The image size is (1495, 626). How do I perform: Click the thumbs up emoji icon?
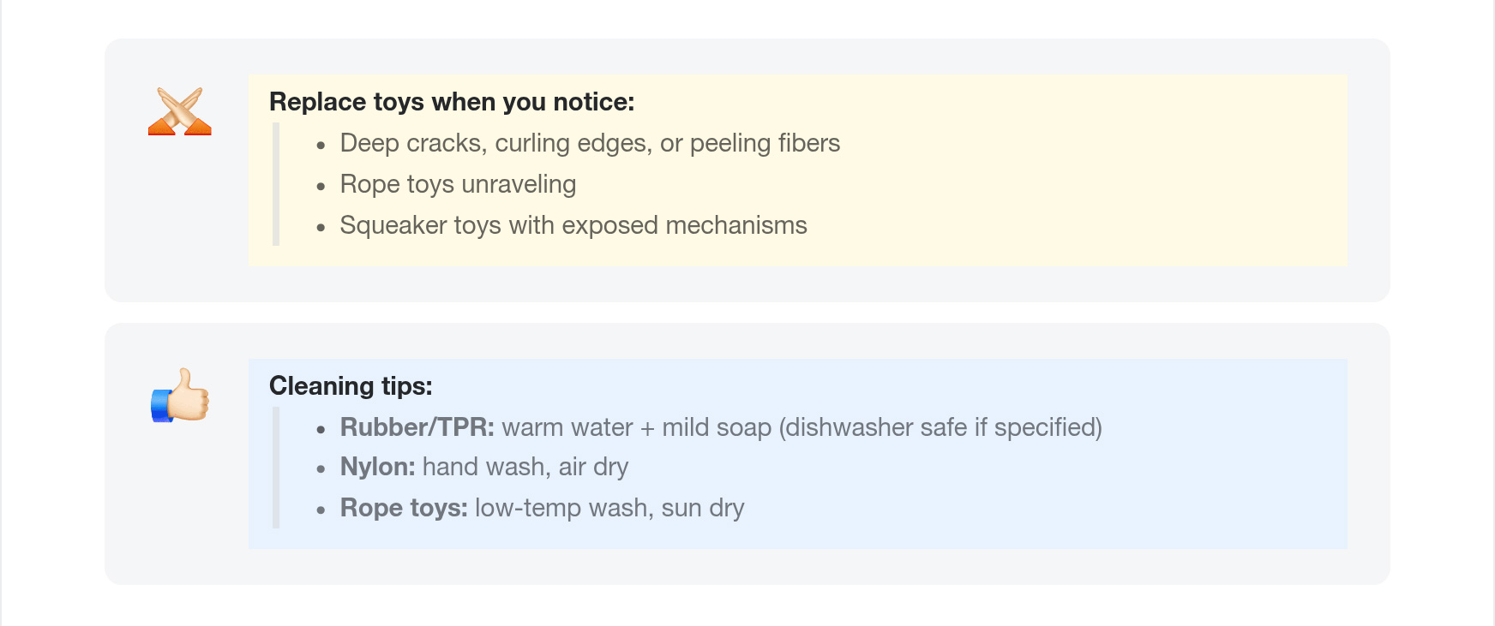coord(180,396)
